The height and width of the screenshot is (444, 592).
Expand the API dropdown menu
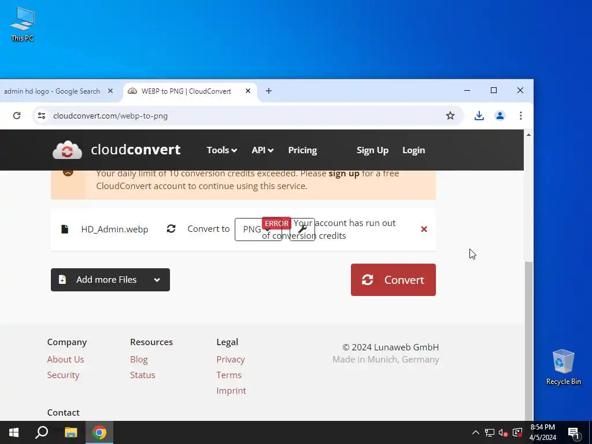(x=262, y=150)
